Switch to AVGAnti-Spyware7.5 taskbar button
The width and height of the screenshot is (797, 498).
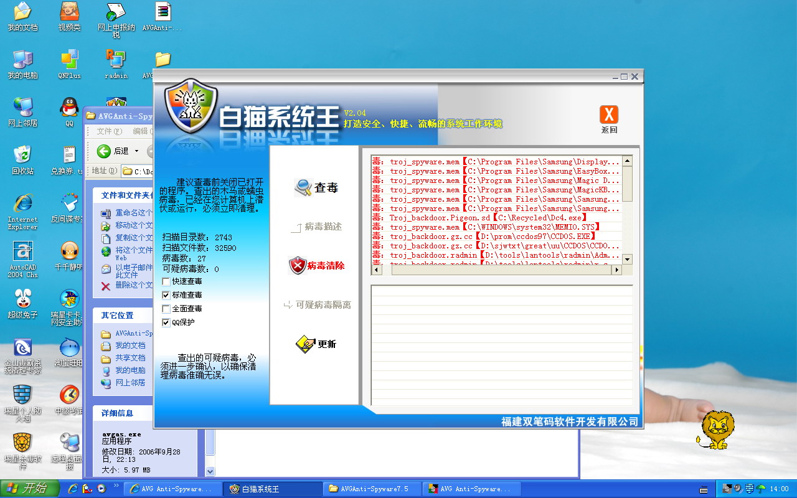click(x=372, y=489)
